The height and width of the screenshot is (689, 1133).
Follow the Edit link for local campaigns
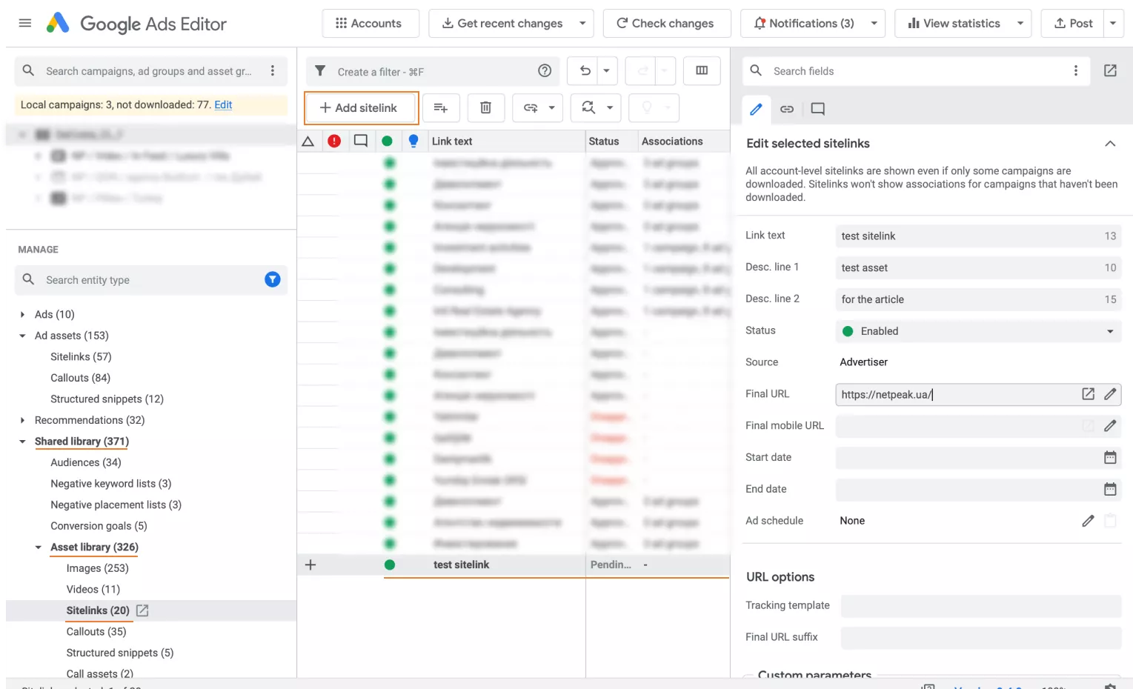223,104
